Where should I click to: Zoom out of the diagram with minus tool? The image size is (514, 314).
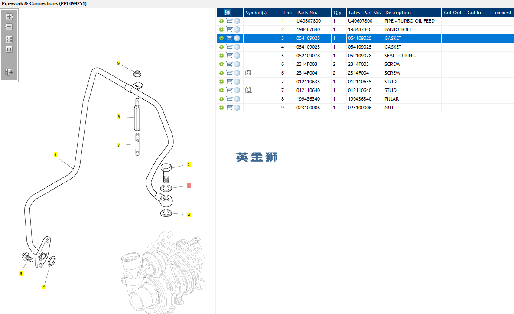click(9, 27)
